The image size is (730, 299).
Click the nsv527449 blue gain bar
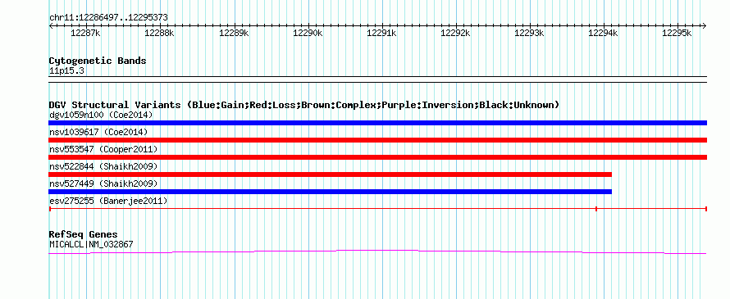(330, 192)
